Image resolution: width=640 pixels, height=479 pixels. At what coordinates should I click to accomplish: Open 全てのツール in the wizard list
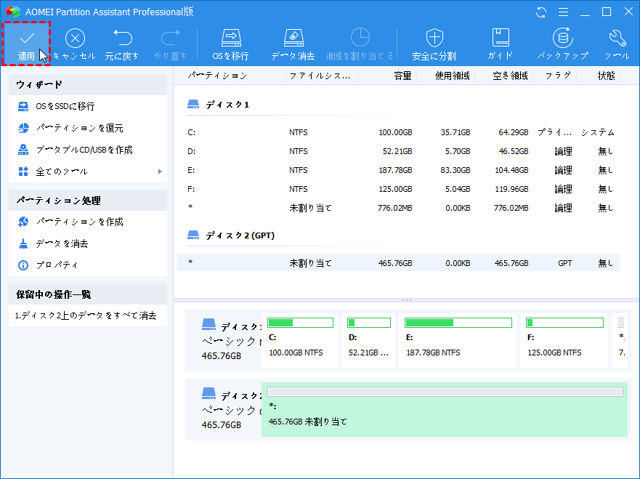(88, 172)
